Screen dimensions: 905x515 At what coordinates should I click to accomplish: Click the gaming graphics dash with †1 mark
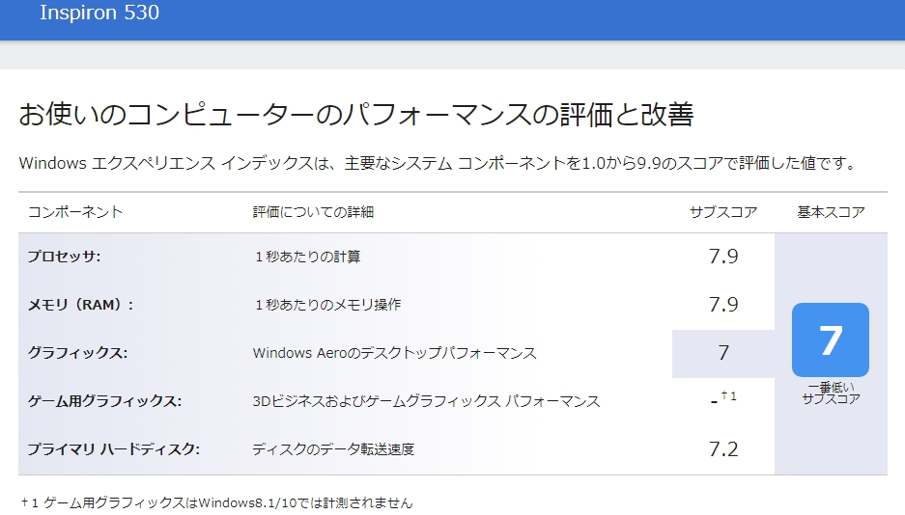[x=723, y=398]
